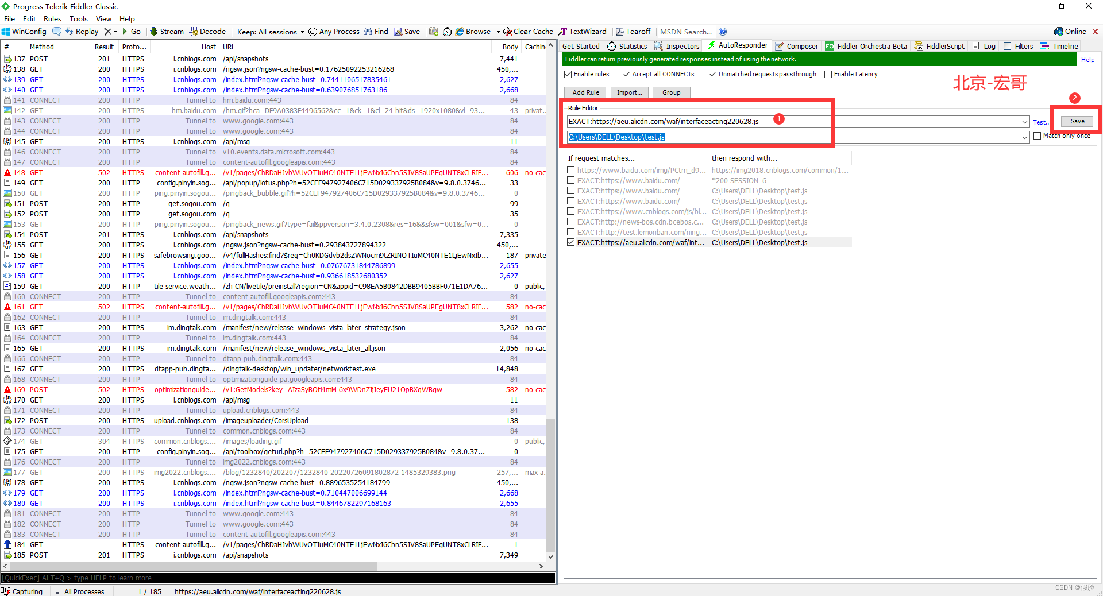
Task: Check the Match only once checkbox
Action: coord(1038,136)
